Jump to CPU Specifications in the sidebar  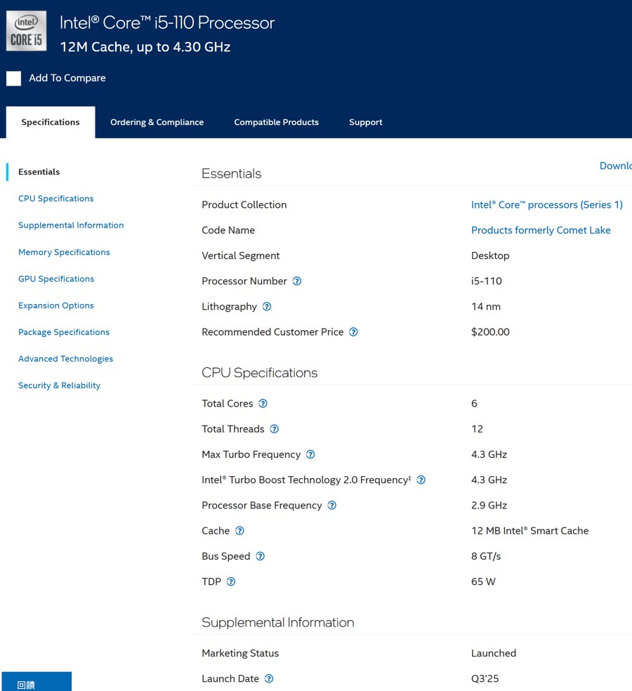click(x=56, y=199)
